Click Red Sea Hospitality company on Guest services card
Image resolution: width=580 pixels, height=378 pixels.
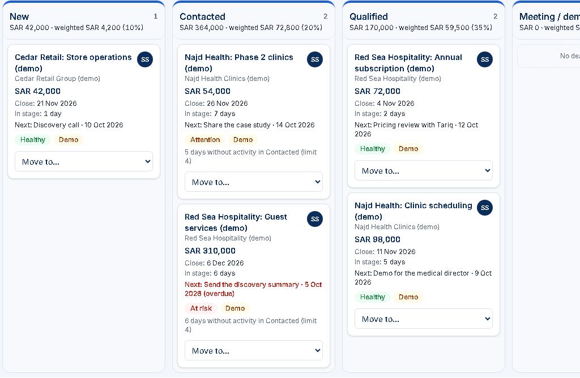click(228, 238)
